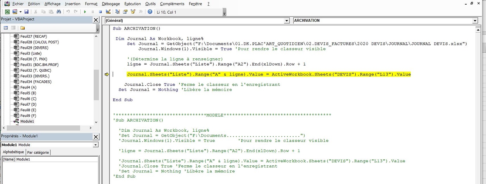Open the Fichier menu
Image resolution: width=486 pixels, height=184 pixels.
18,4
